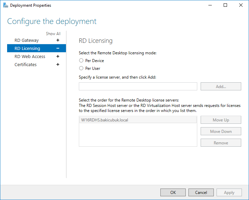Screen dimensions: 249x200
Task: Open the Certificates section
Action: [25, 64]
